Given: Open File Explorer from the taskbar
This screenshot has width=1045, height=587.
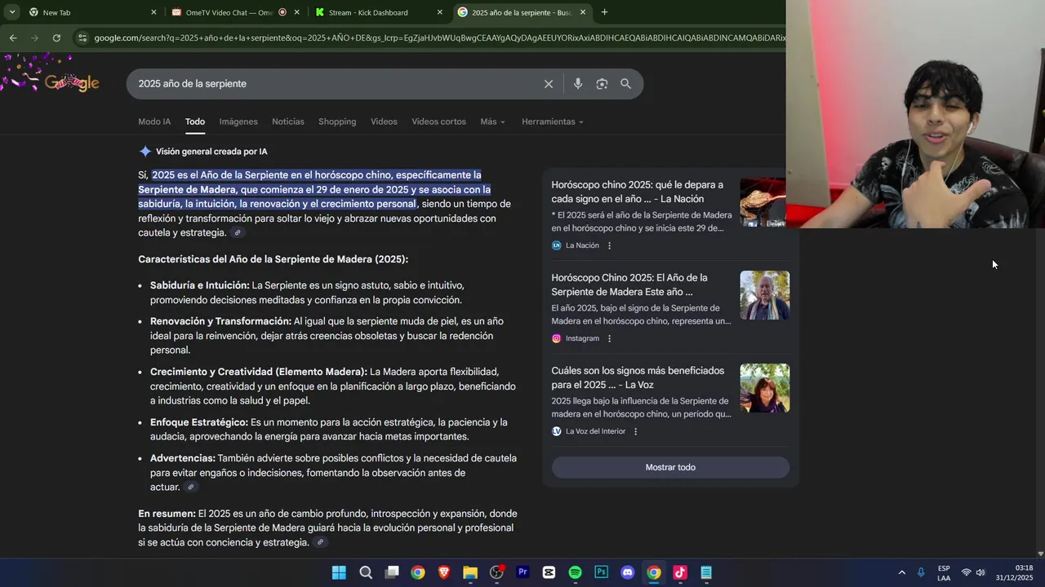Looking at the screenshot, I should pos(470,572).
